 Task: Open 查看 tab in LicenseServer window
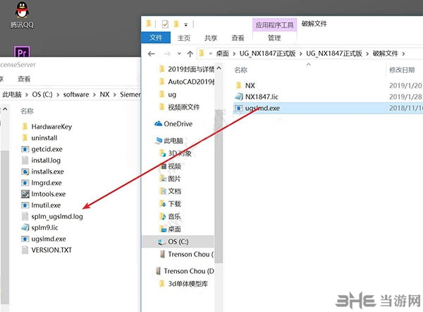[24, 79]
